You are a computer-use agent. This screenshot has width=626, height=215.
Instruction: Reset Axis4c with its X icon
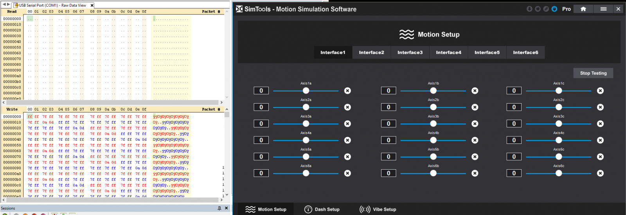click(600, 140)
